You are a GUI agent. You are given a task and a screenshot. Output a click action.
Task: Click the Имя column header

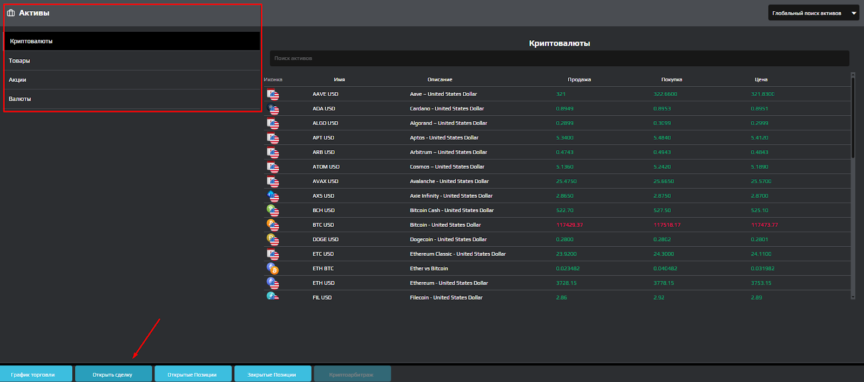point(339,80)
